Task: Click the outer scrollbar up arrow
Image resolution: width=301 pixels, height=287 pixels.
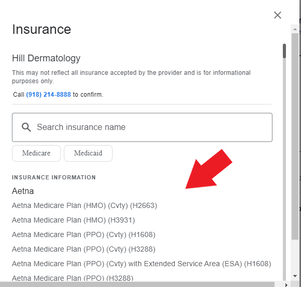Action: click(x=295, y=29)
